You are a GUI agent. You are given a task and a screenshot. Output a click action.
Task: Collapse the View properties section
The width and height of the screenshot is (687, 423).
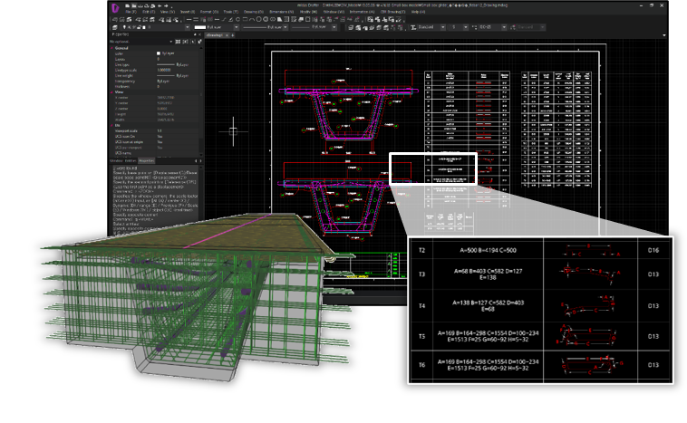112,91
